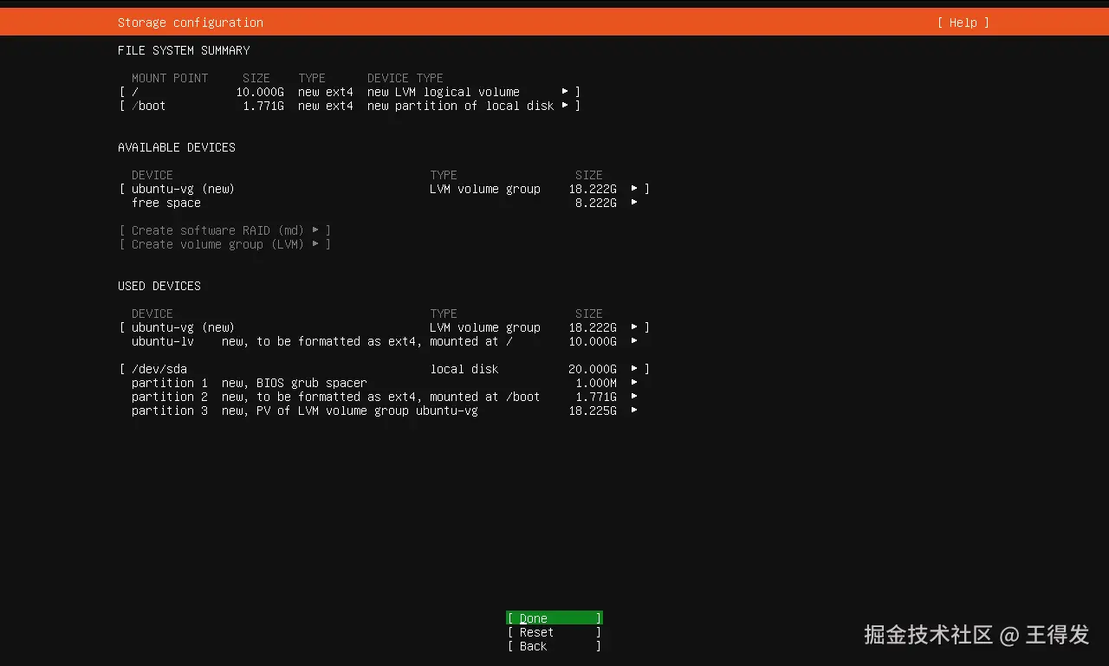The width and height of the screenshot is (1109, 666).
Task: Select ubuntu-lv logical volume row
Action: coord(385,341)
